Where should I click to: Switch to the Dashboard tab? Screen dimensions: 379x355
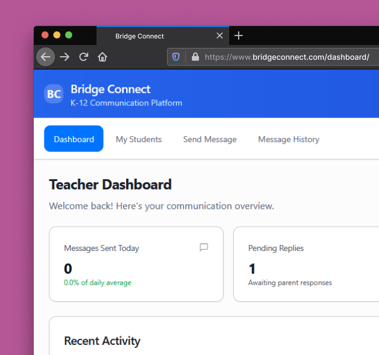point(73,138)
